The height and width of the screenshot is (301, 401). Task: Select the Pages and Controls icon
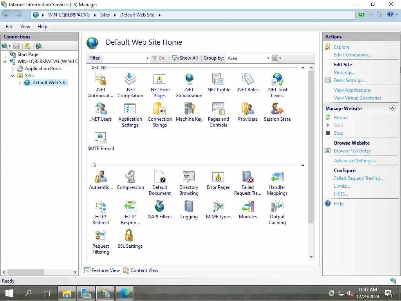tap(218, 115)
